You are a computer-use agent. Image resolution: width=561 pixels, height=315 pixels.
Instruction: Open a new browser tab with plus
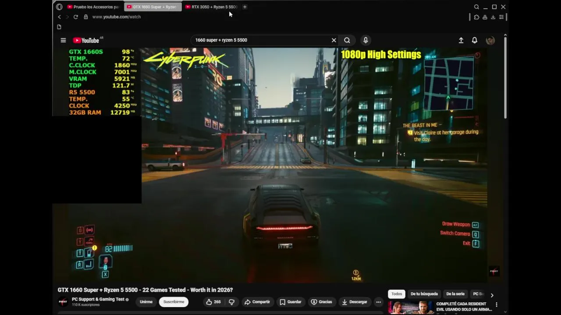tap(245, 7)
